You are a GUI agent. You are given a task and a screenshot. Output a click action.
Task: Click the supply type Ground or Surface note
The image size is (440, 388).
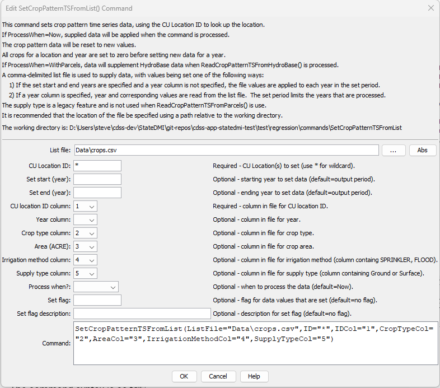319,273
